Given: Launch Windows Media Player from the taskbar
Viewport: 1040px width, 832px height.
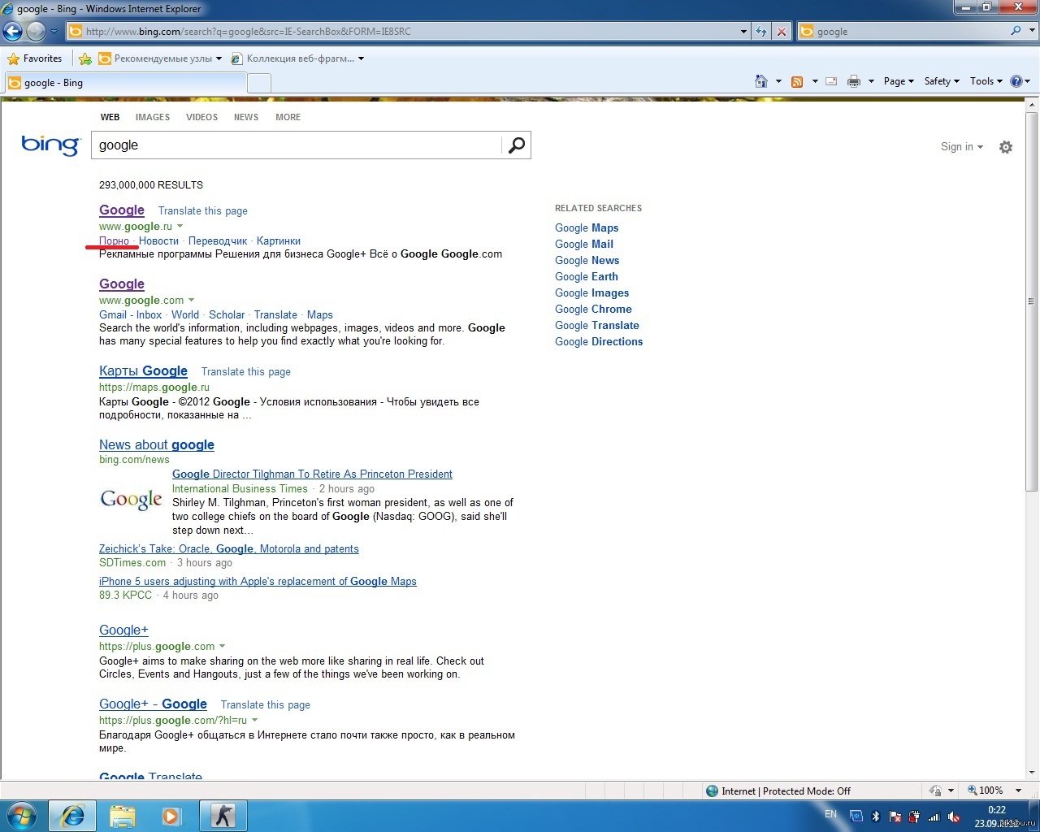Looking at the screenshot, I should (x=171, y=816).
